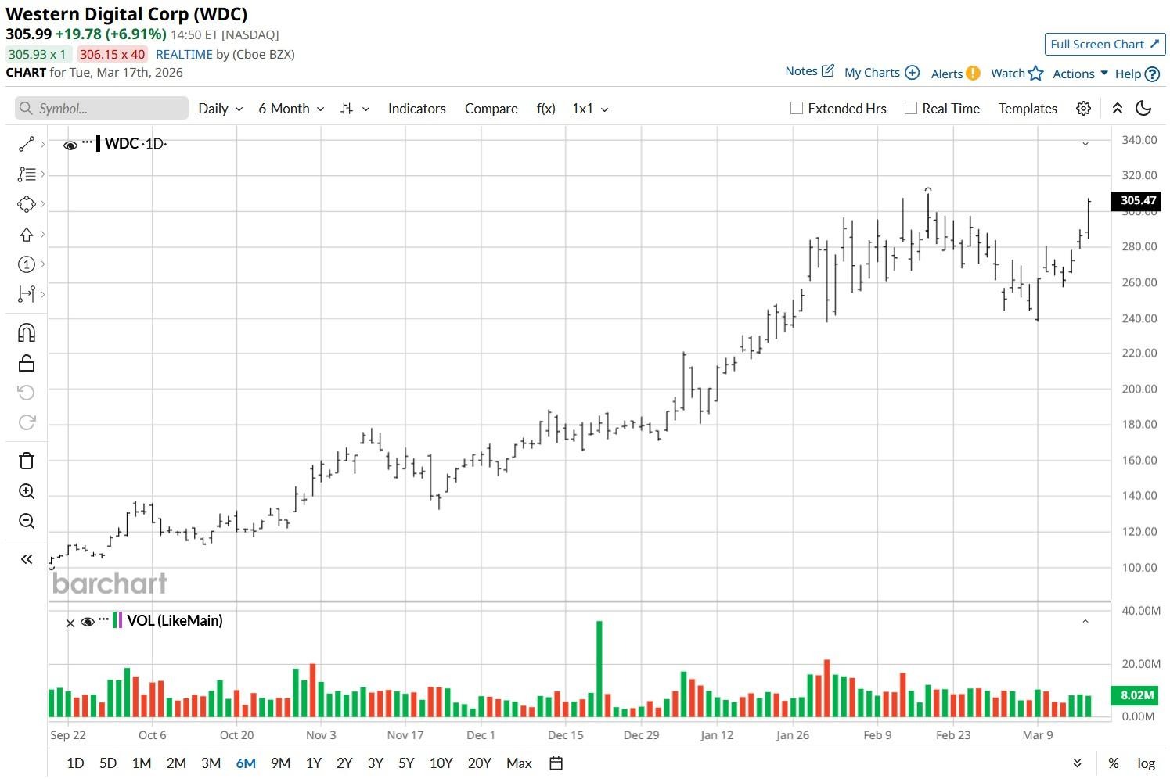
Task: Select the measurement range tool
Action: 26,294
